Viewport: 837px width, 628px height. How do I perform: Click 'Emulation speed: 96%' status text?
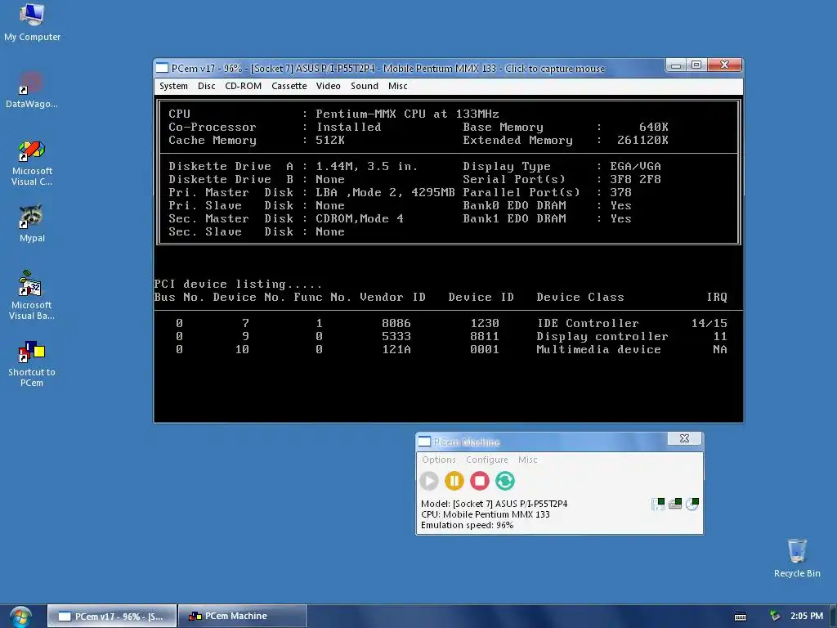click(x=467, y=525)
